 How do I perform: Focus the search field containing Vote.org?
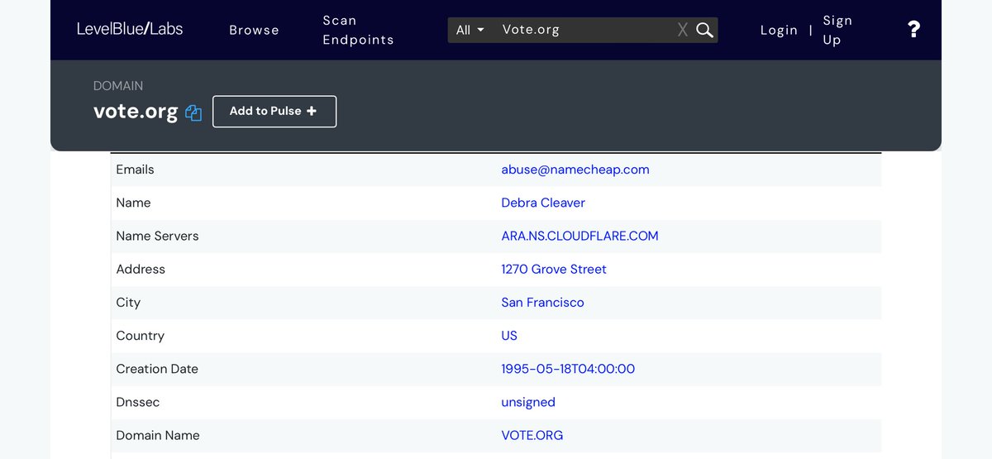(583, 30)
